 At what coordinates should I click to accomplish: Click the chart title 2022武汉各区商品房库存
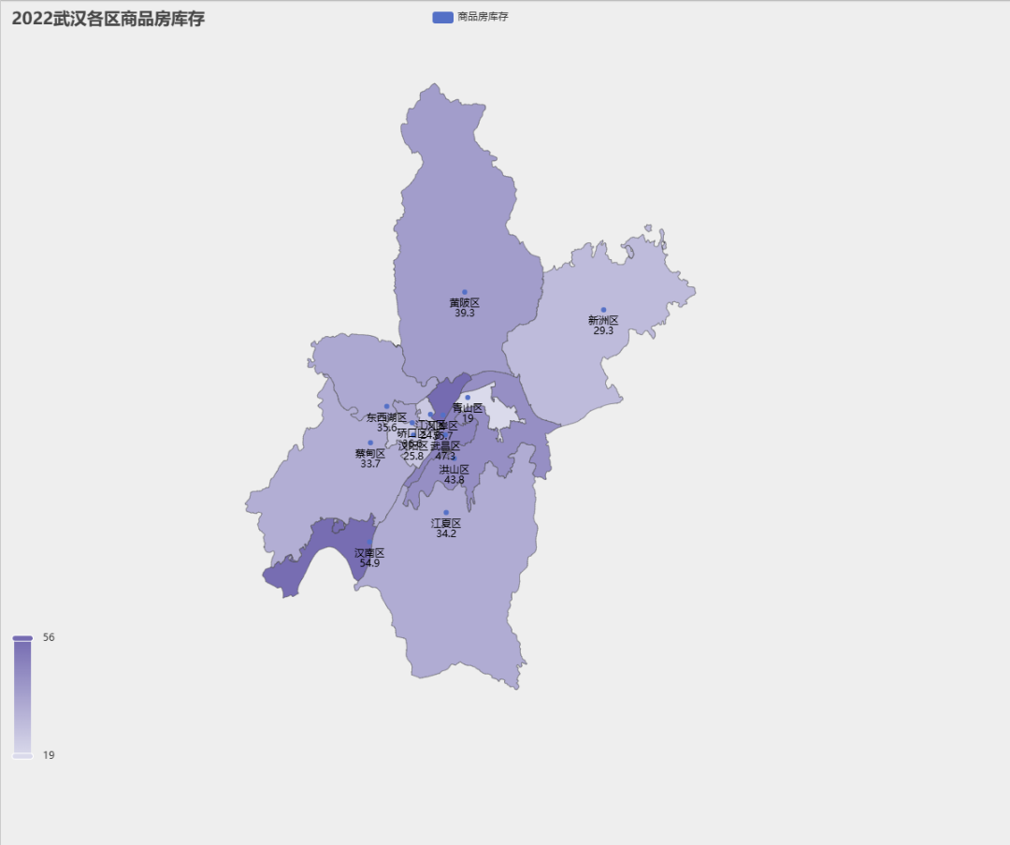[108, 19]
